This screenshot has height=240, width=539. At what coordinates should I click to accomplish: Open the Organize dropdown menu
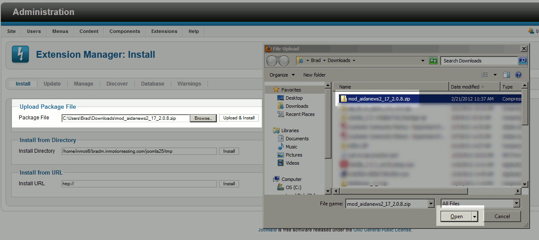[282, 75]
